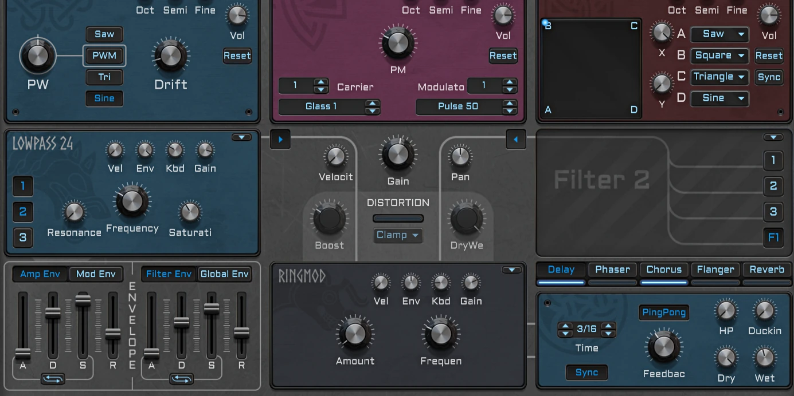Click the right-pointing arrow beside Velocity knob
The width and height of the screenshot is (794, 396).
click(280, 139)
